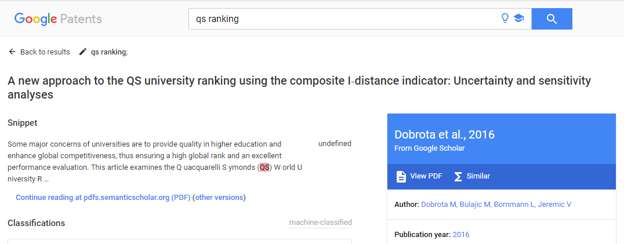Click the article title heading
624x244 pixels.
tap(299, 88)
